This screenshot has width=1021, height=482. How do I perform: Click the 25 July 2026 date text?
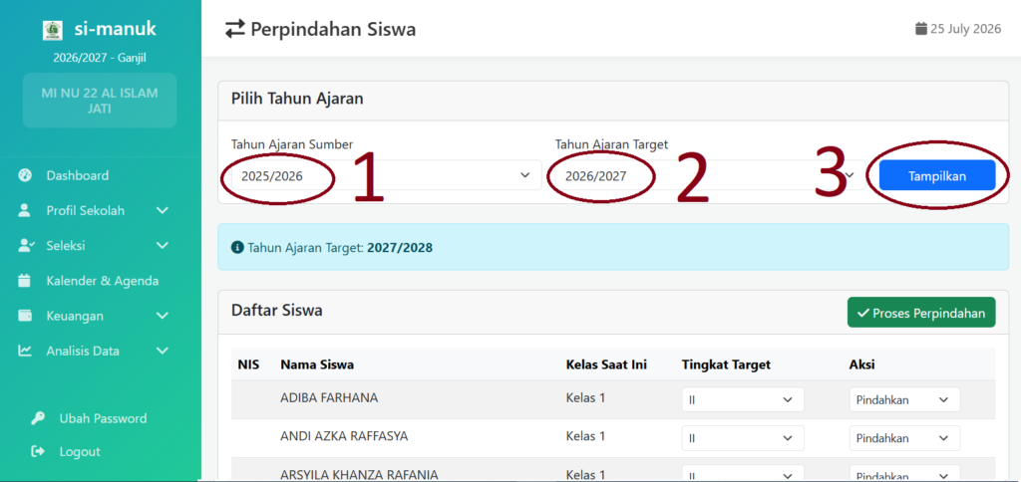click(x=965, y=29)
